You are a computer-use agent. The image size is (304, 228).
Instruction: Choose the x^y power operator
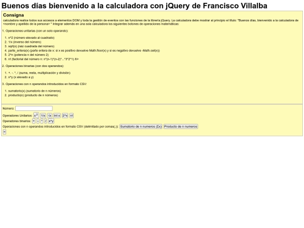[x=51, y=121]
